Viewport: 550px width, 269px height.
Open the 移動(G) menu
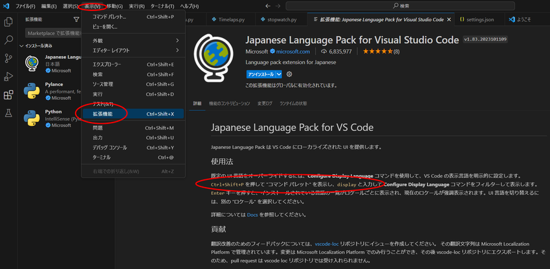(115, 6)
